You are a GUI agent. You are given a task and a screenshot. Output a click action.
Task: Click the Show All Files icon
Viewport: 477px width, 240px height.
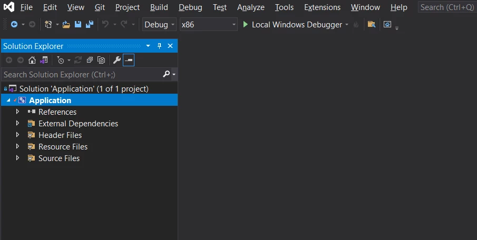[x=101, y=60]
